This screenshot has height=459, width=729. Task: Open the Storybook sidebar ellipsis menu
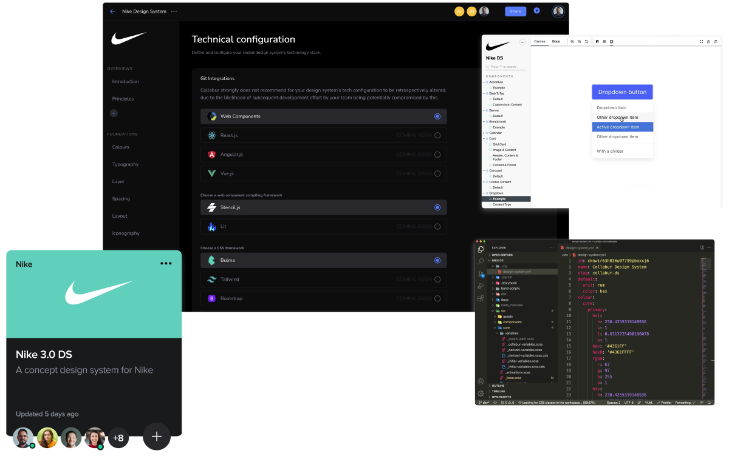coord(522,42)
